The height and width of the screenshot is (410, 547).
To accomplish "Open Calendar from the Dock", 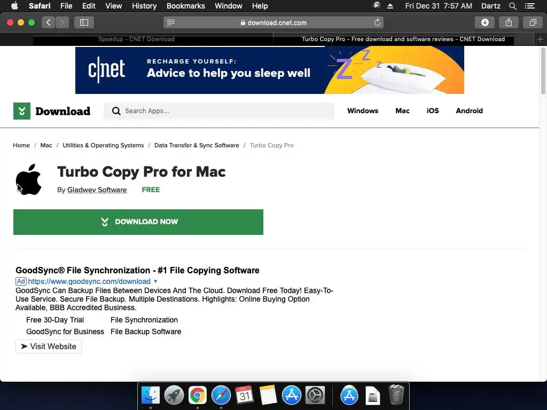I will [244, 396].
